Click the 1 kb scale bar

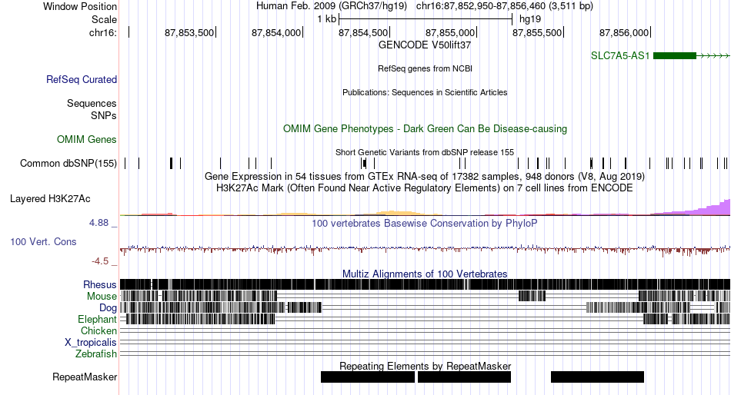tap(426, 19)
